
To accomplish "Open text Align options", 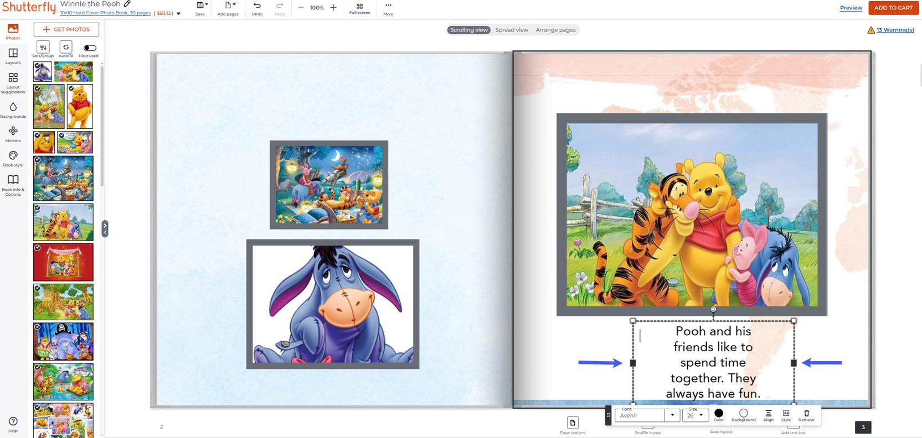I will pyautogui.click(x=768, y=415).
